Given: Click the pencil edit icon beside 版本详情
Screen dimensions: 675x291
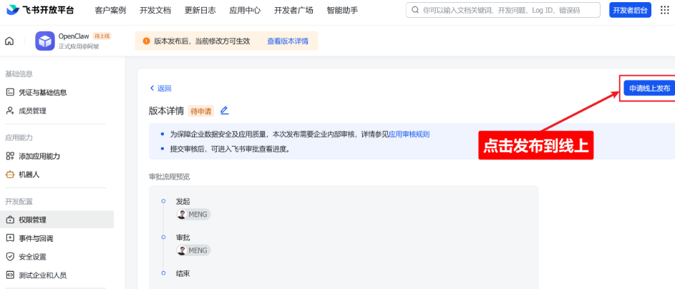Looking at the screenshot, I should coord(224,110).
